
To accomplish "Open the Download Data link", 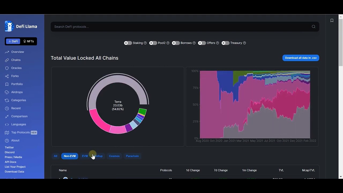I will tap(14, 172).
